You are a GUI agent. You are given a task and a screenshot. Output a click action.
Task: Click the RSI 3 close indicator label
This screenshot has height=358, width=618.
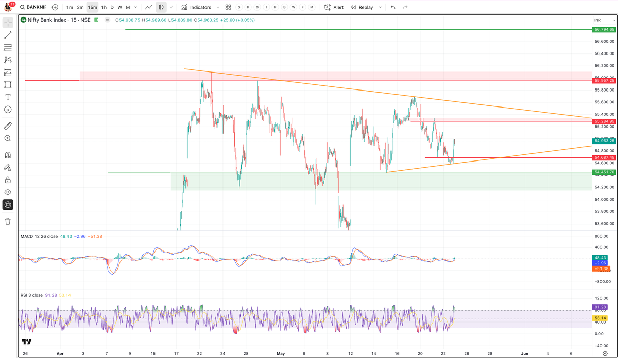tap(32, 295)
